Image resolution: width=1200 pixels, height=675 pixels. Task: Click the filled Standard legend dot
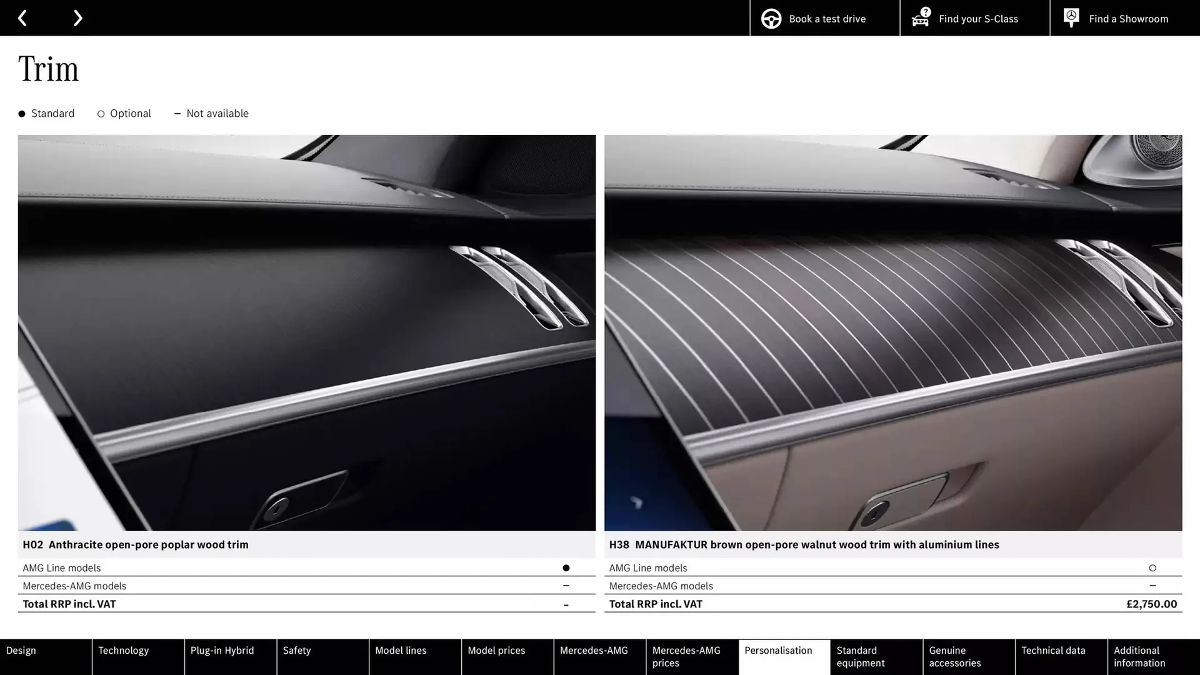21,113
